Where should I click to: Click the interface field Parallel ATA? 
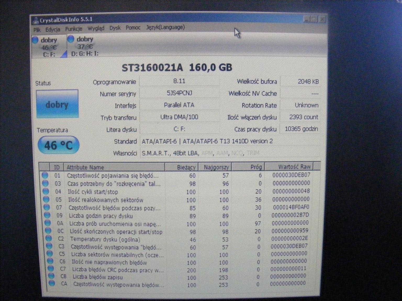[179, 105]
